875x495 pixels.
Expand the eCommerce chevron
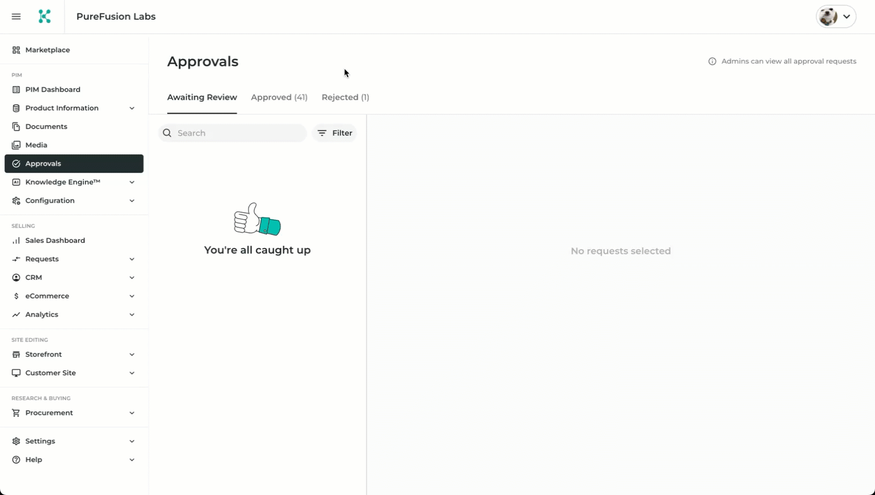132,296
